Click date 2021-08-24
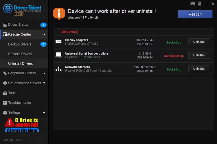 145,58
